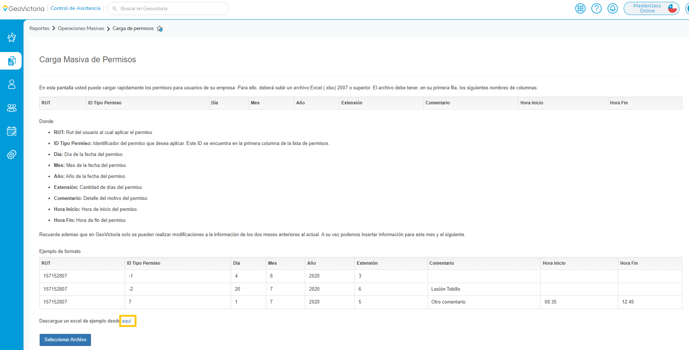Go to Operaciones Masivas in breadcrumb
The height and width of the screenshot is (350, 689).
(x=81, y=29)
